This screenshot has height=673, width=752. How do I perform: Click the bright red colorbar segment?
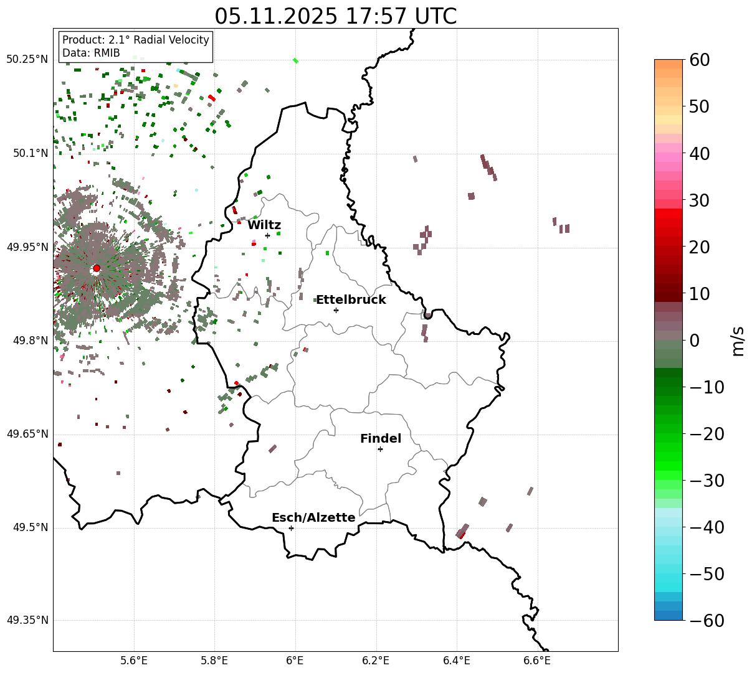point(669,214)
